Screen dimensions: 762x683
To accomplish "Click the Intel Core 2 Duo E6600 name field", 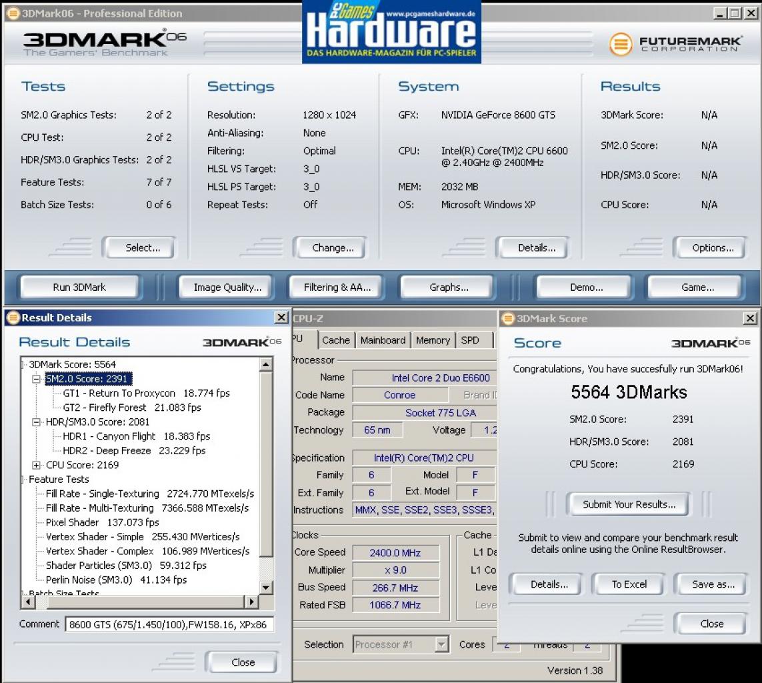I will (424, 378).
